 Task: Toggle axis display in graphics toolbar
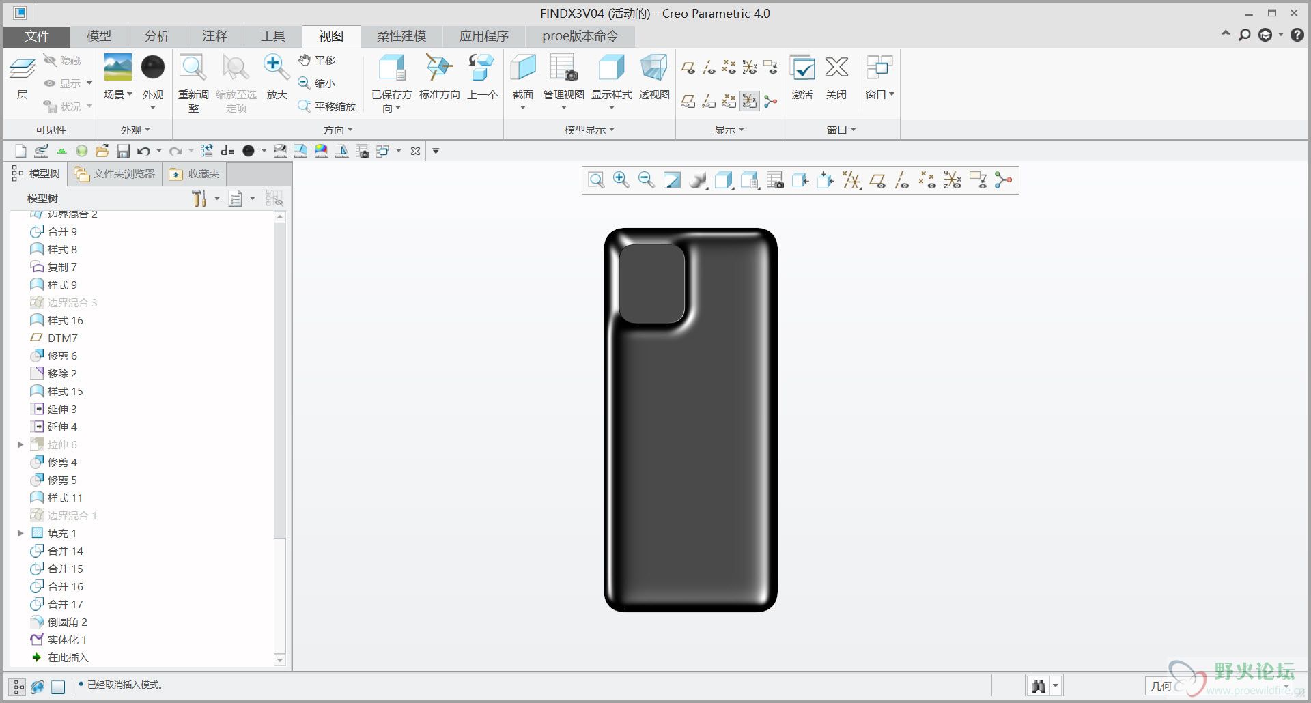click(902, 180)
